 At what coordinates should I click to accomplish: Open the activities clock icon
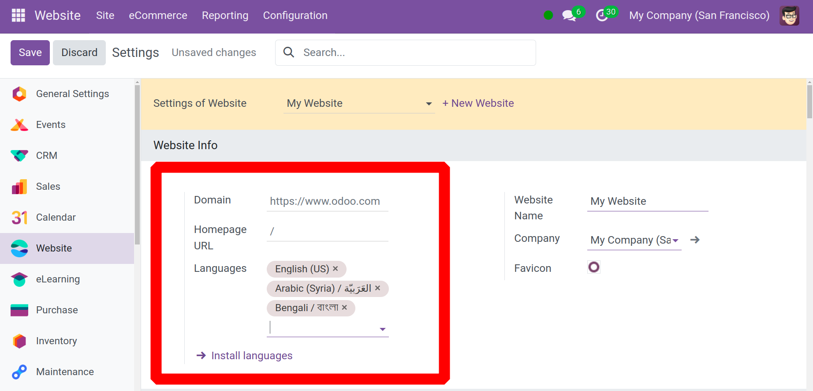point(602,16)
